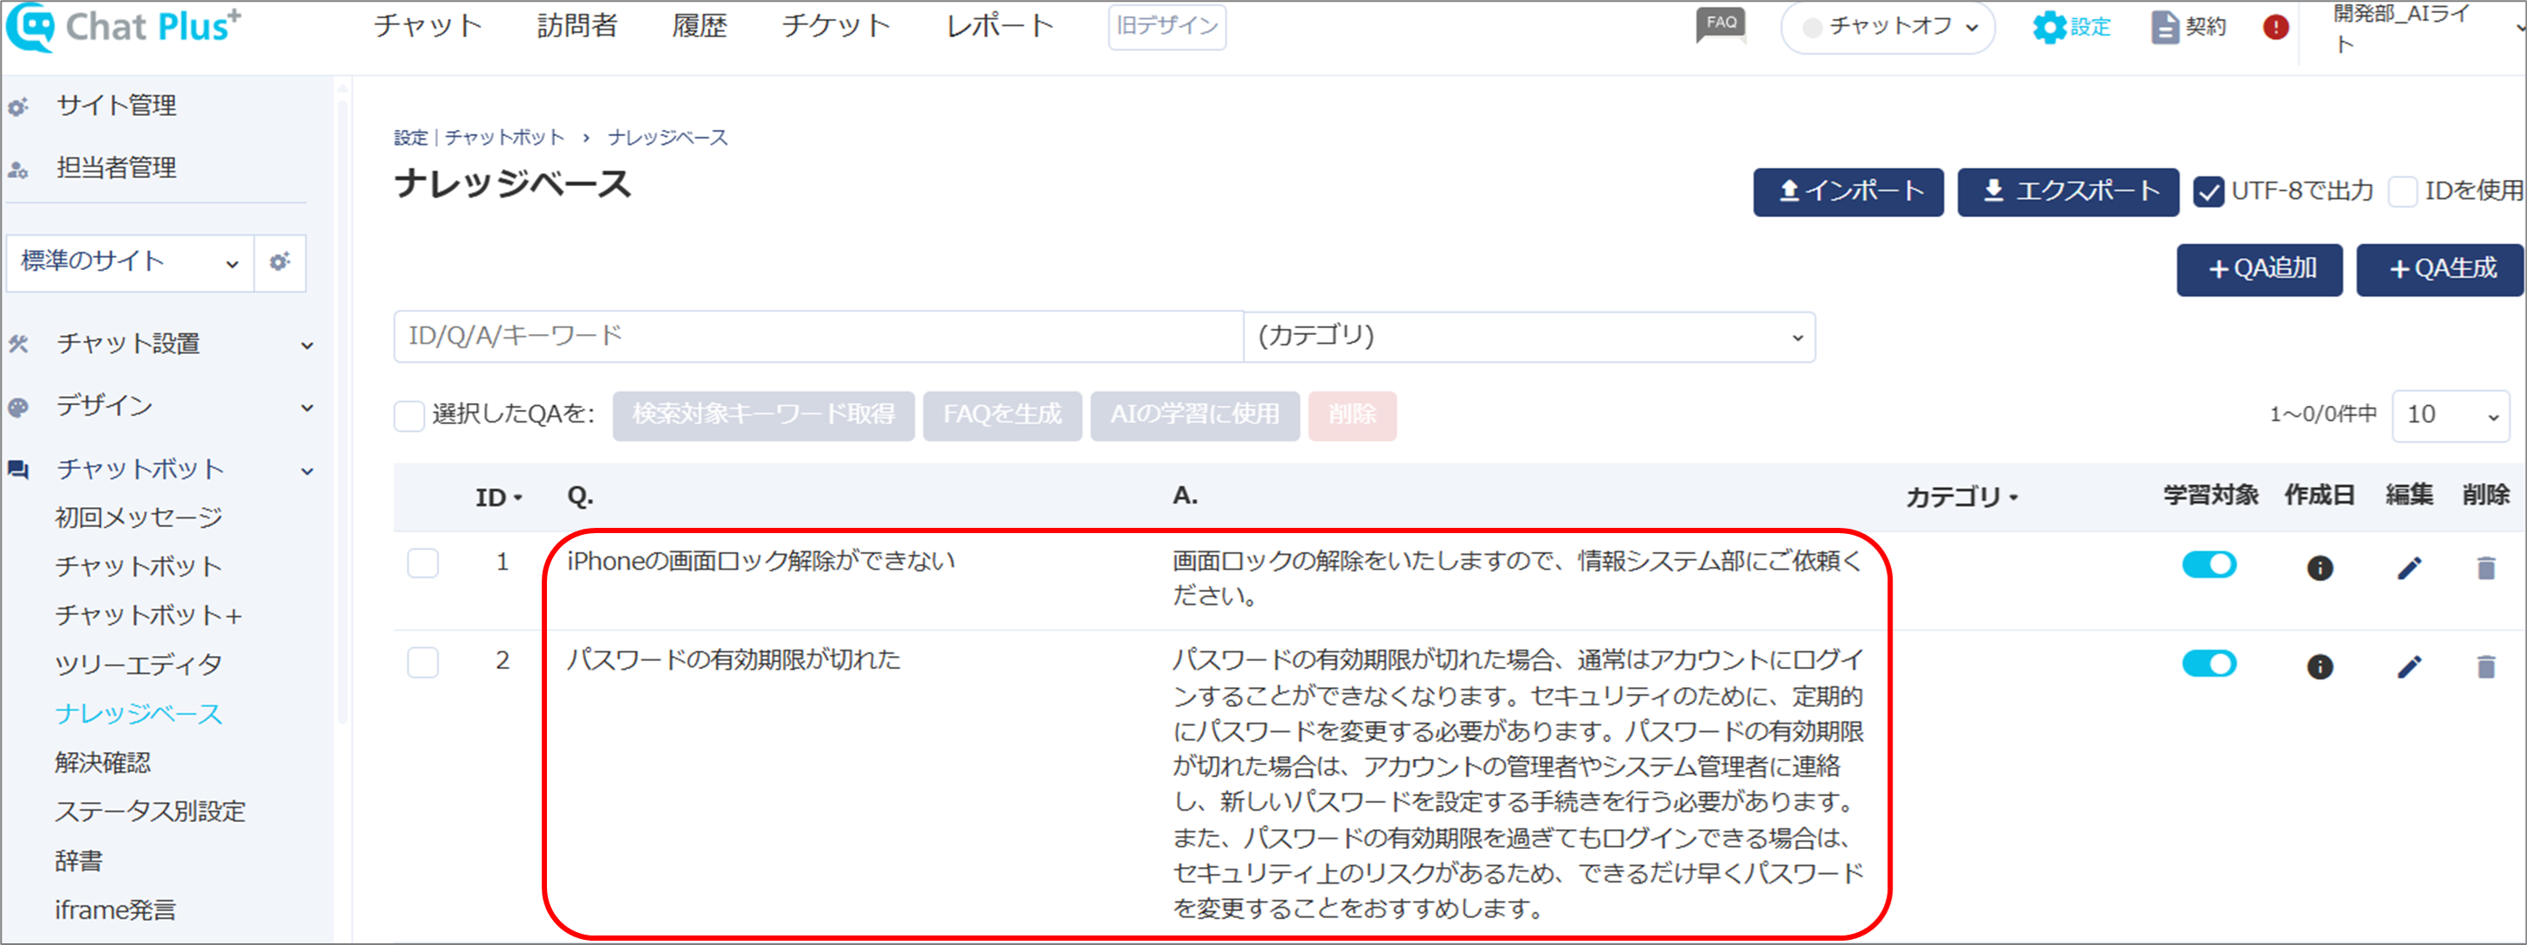Open the チャット top menu

tap(428, 25)
